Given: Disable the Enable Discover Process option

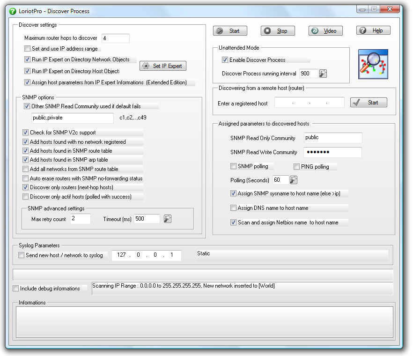Looking at the screenshot, I should [225, 59].
